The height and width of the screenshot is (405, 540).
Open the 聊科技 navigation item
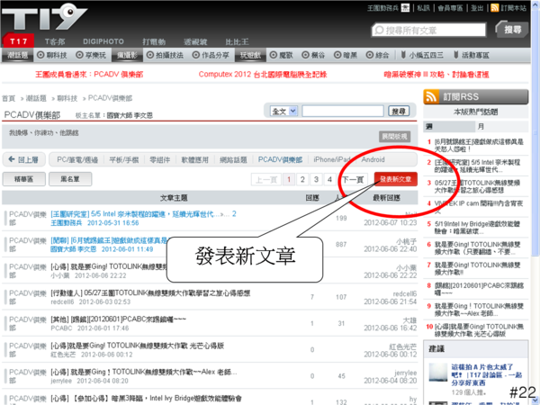point(52,55)
